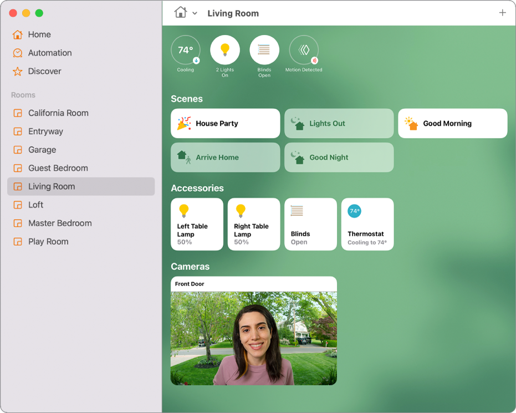516x413 pixels.
Task: Click the Guest Bedroom room icon
Action: 18,168
